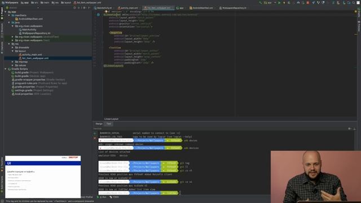
Task: Click the scroll-from-source target icon
Action: click(x=74, y=8)
